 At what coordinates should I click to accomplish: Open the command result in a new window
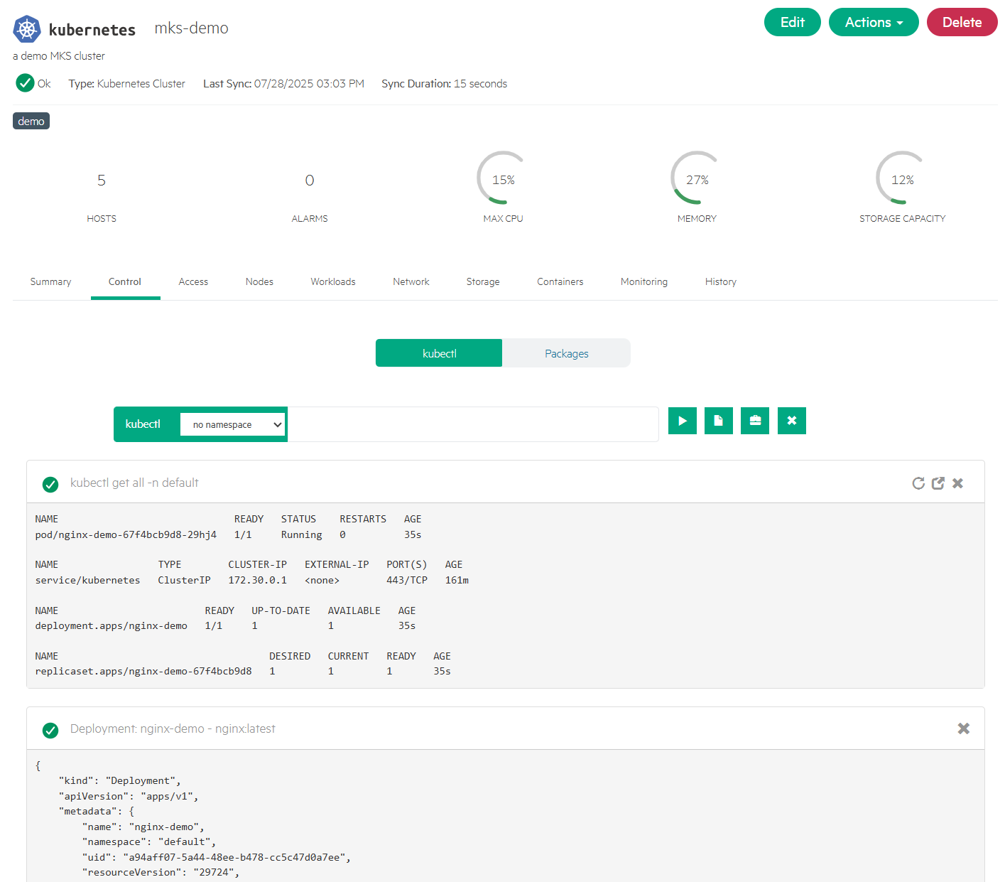coord(938,483)
